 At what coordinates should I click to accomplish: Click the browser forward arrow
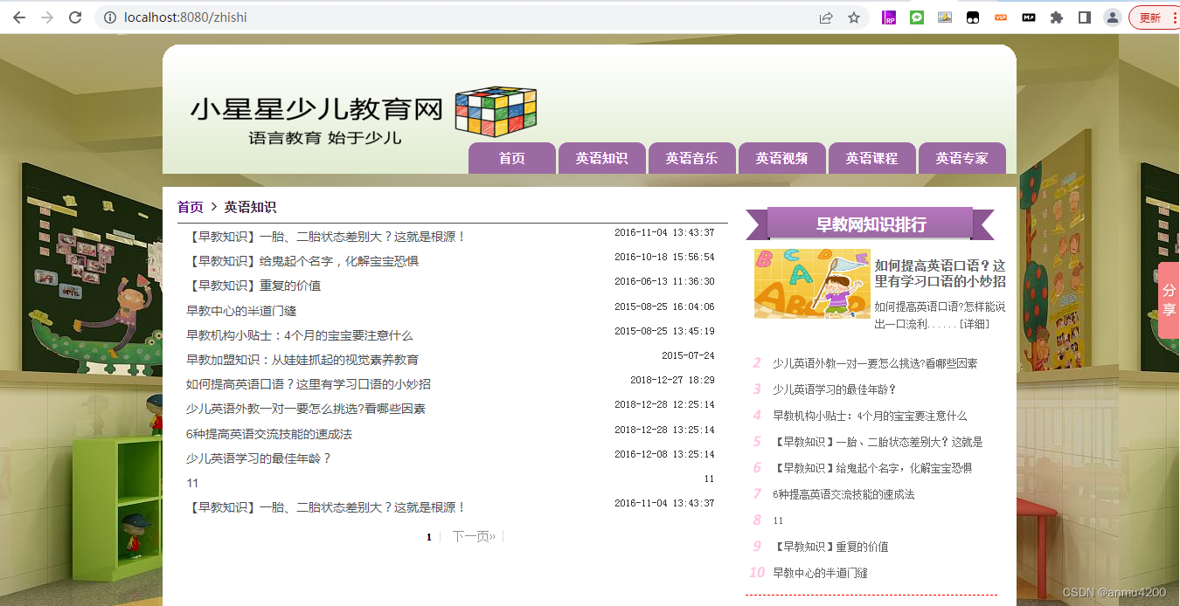47,17
